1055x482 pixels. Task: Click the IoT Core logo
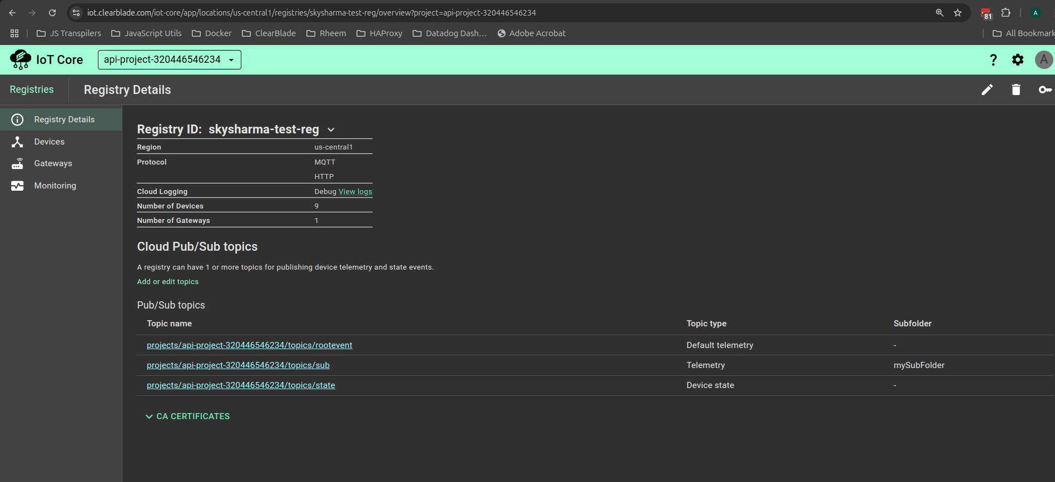pos(21,59)
